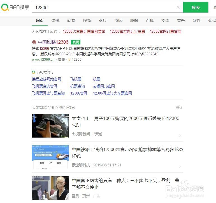Open the elderly man thumbnail
This screenshot has height=203, width=216.
[x=50, y=188]
